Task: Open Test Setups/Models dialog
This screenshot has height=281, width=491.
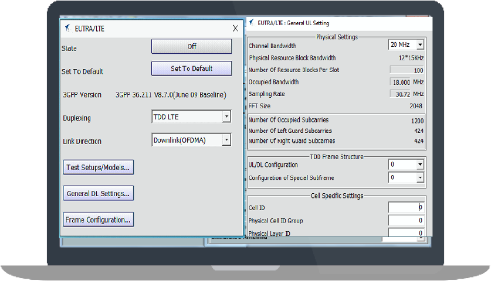Action: [99, 167]
